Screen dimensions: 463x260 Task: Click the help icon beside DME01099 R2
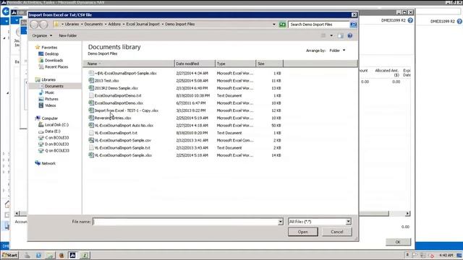pyautogui.click(x=410, y=20)
